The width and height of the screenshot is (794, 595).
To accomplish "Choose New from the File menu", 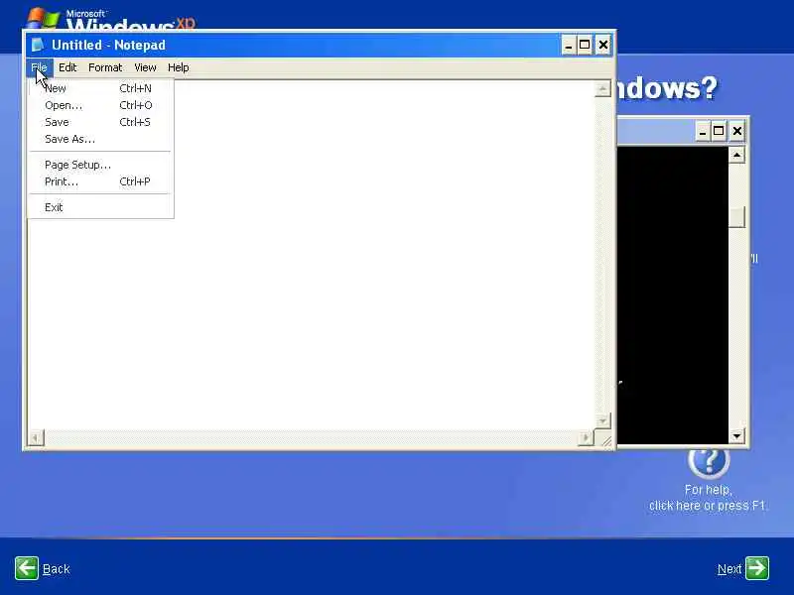I will click(100, 88).
